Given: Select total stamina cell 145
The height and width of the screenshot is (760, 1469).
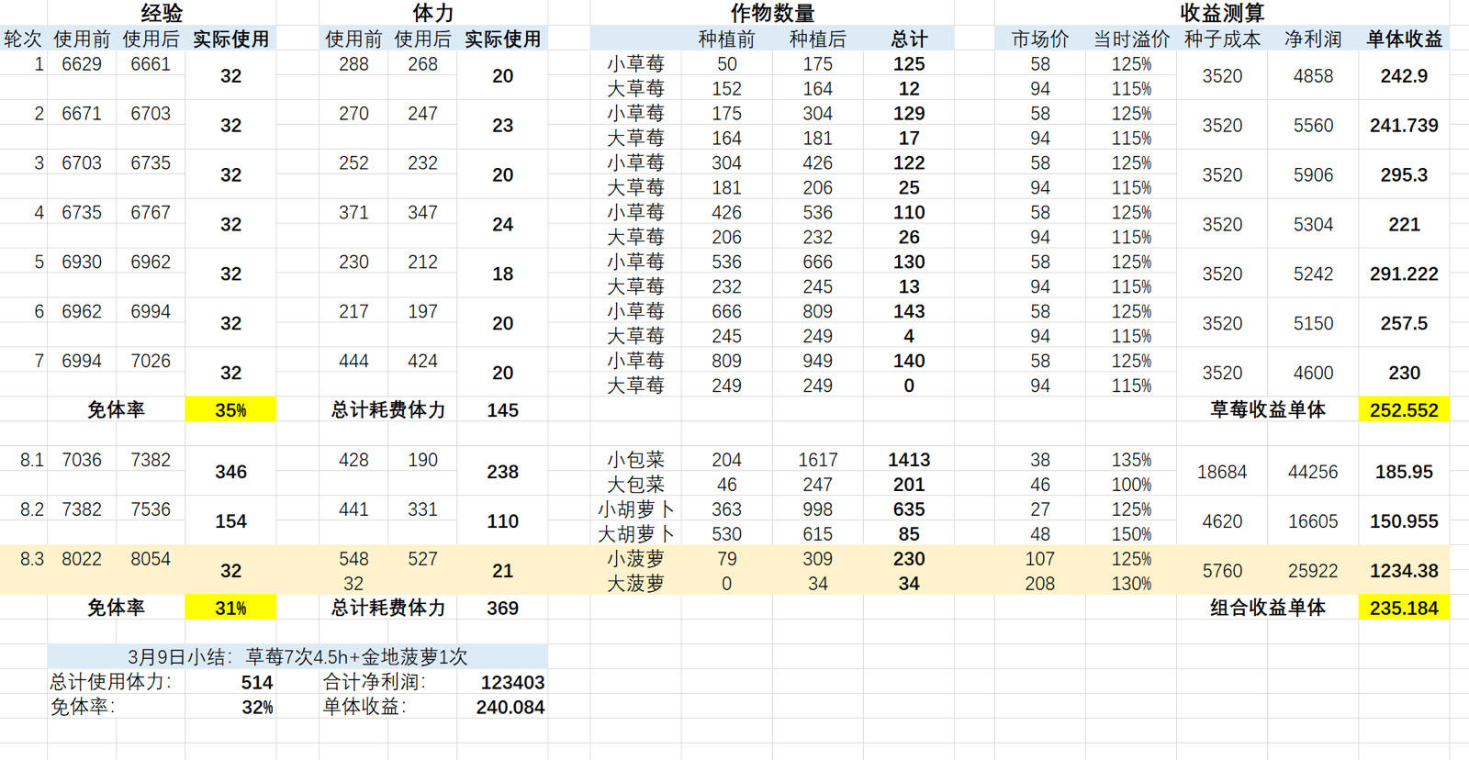Looking at the screenshot, I should point(502,409).
